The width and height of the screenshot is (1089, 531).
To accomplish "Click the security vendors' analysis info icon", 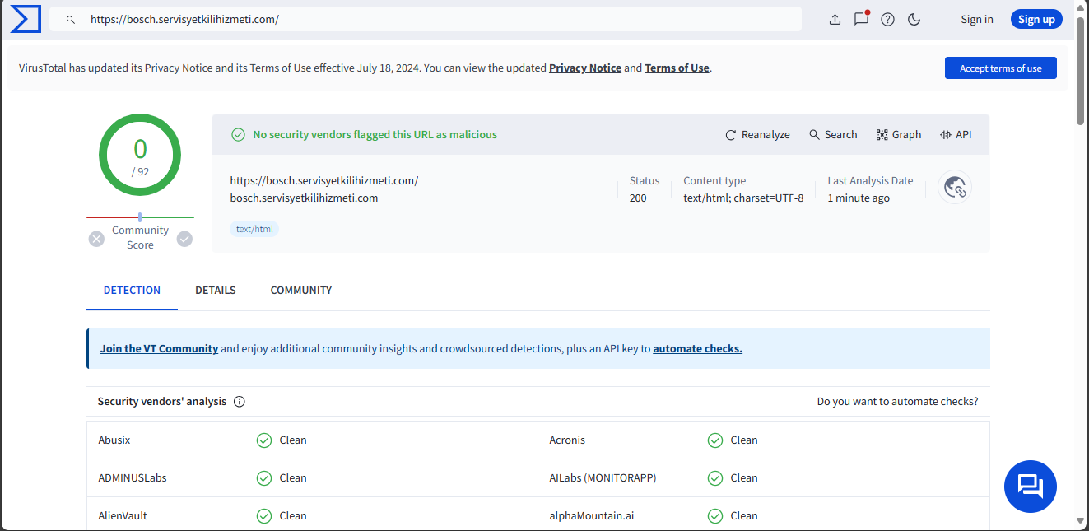I will pyautogui.click(x=240, y=402).
